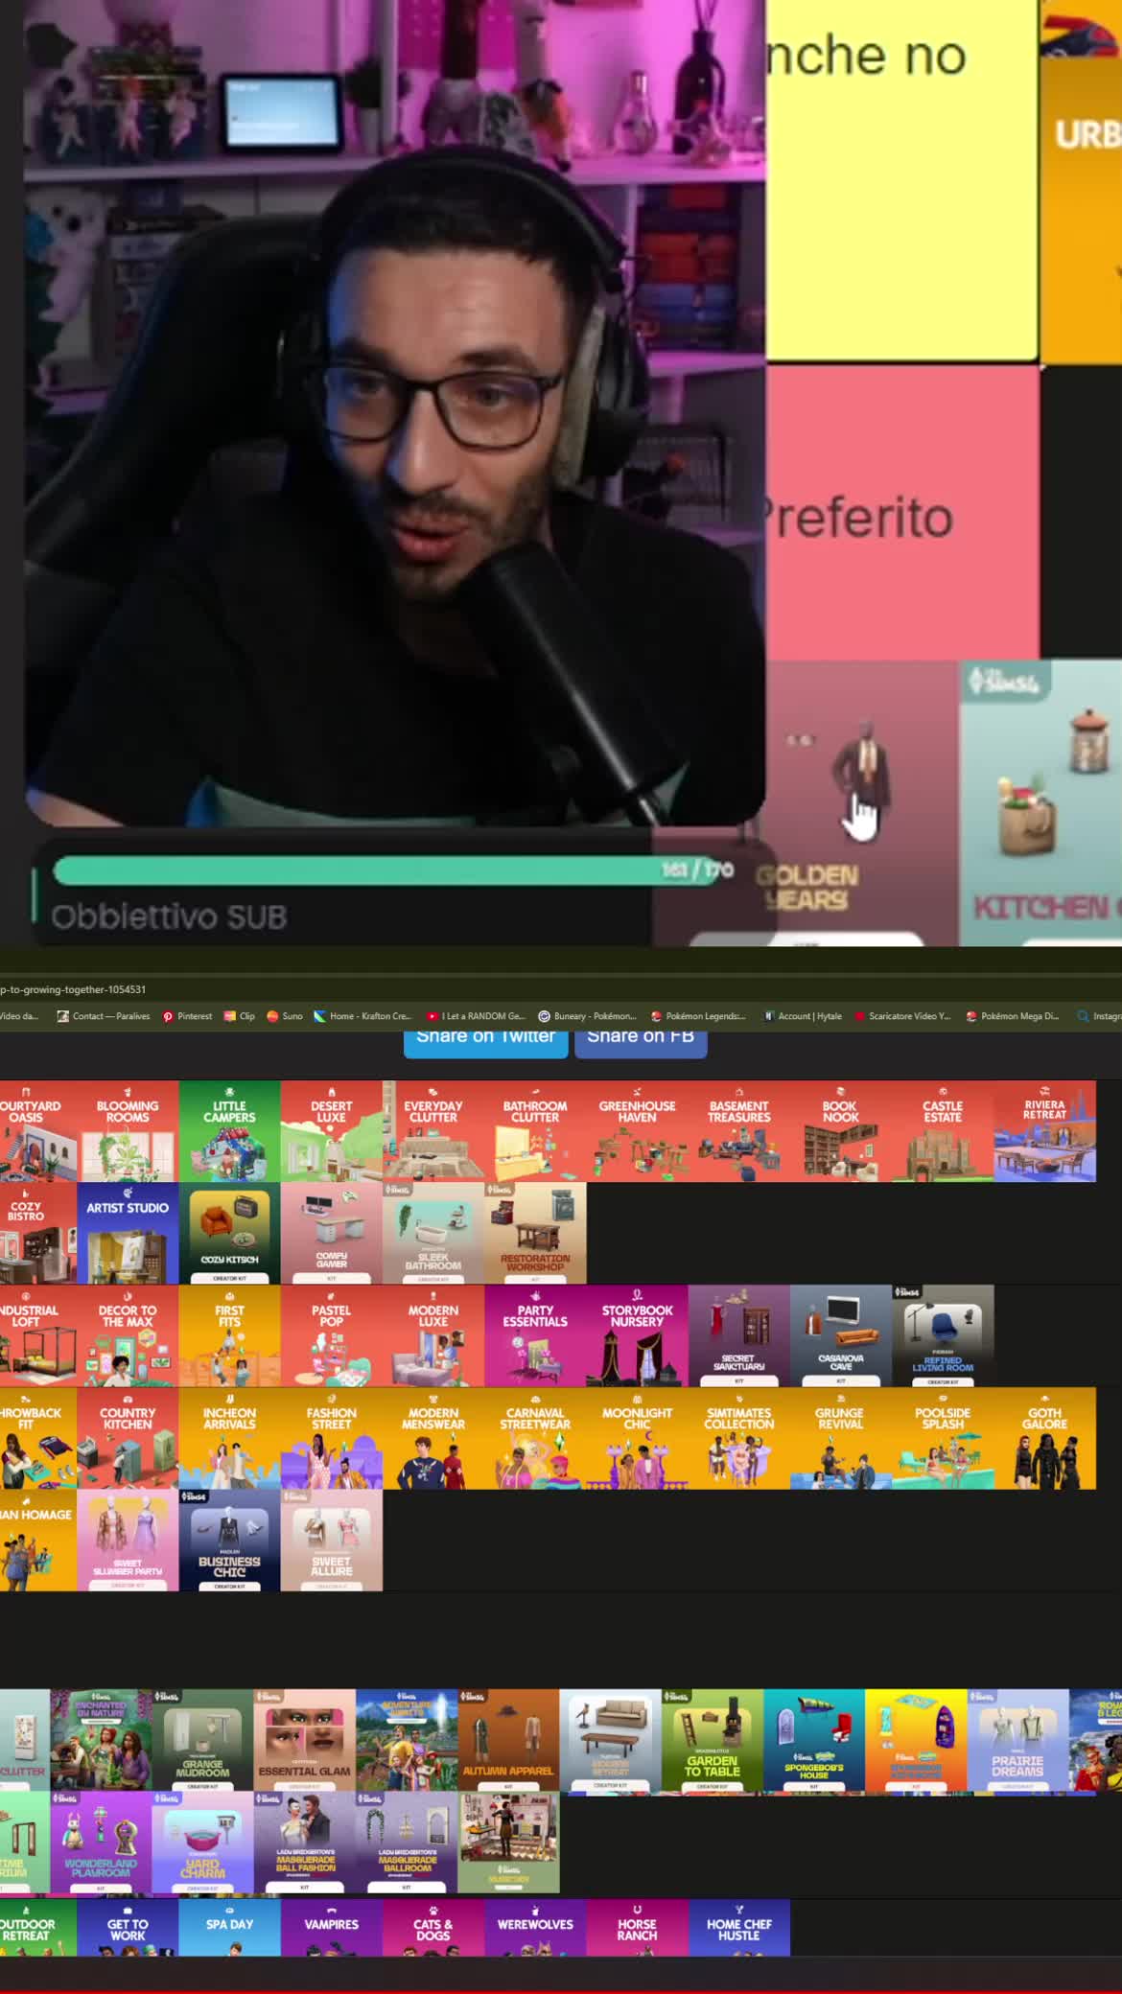
Task: Select the Horse Ranch pack tile
Action: (637, 1927)
